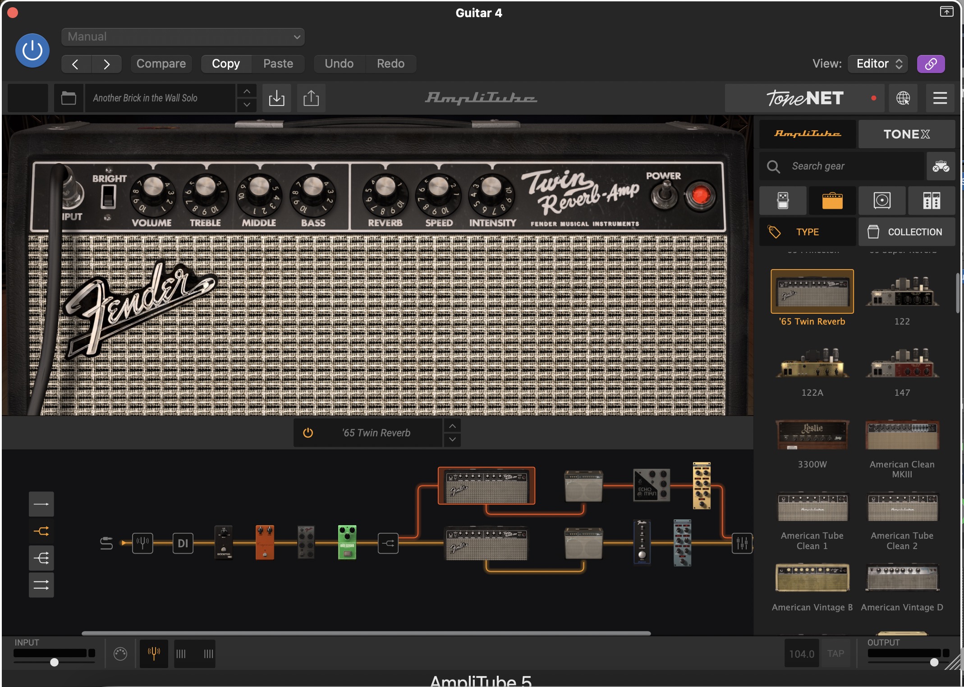Step to previous preset with up chevron

247,91
